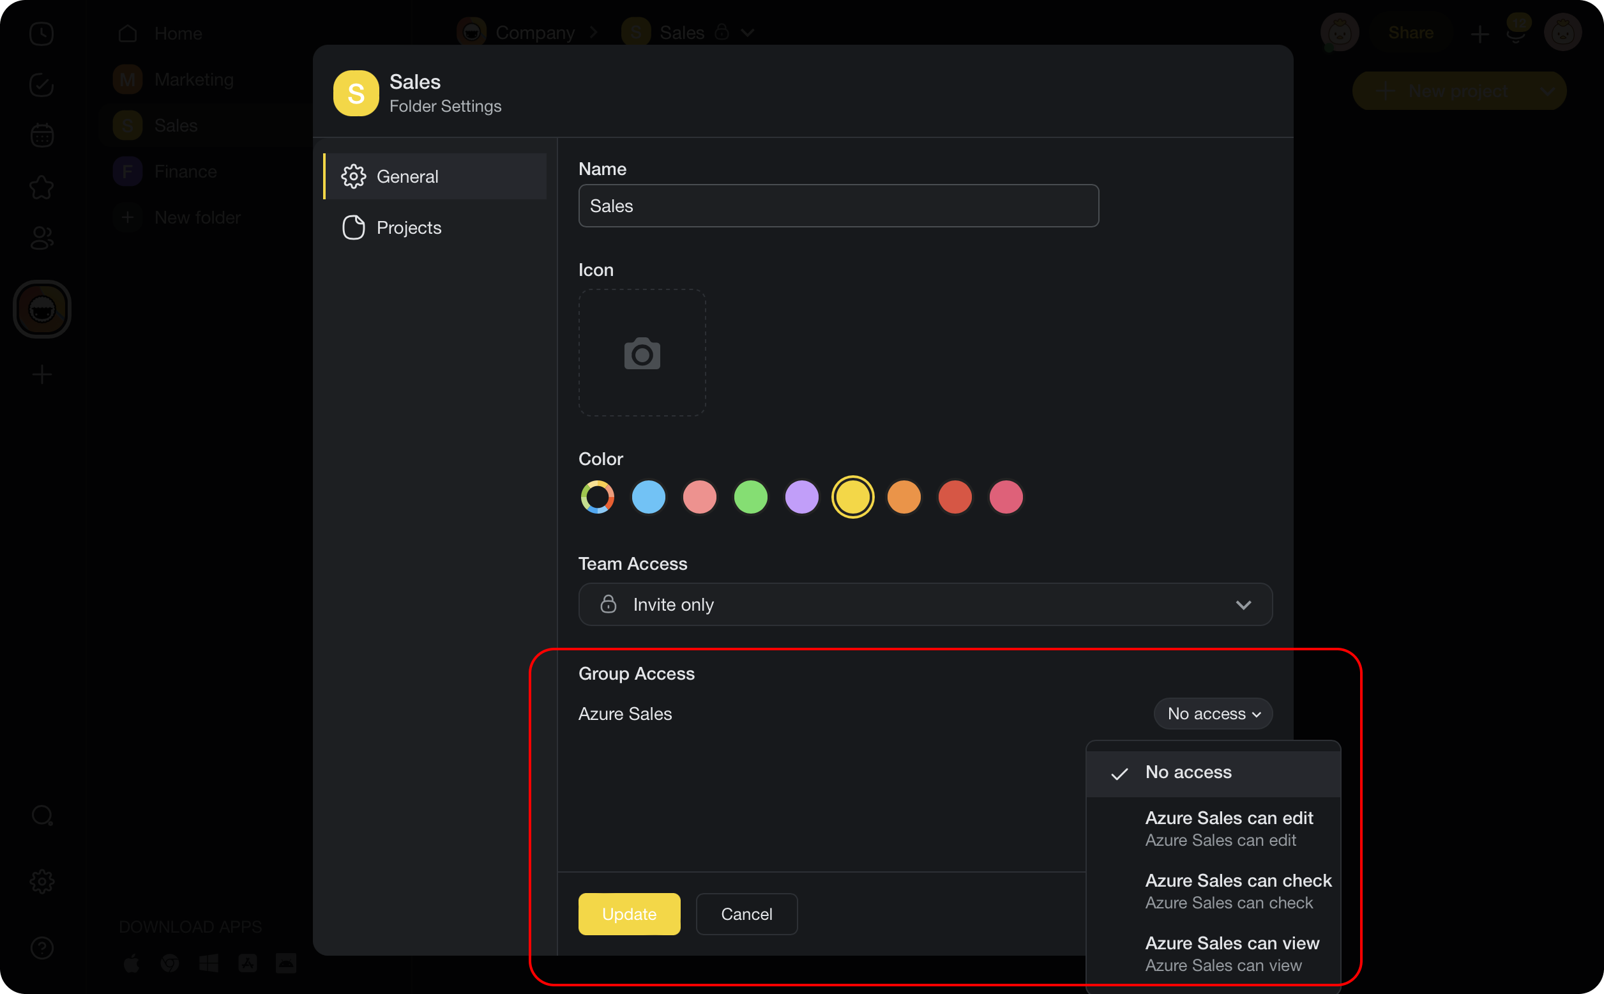Click the folder Name text field
The image size is (1604, 994).
[x=838, y=206]
